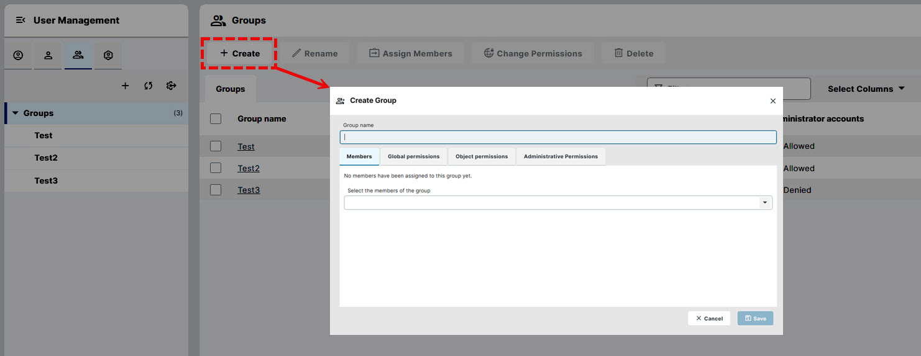This screenshot has width=921, height=356.
Task: Click the Delete toolbar button
Action: click(633, 53)
